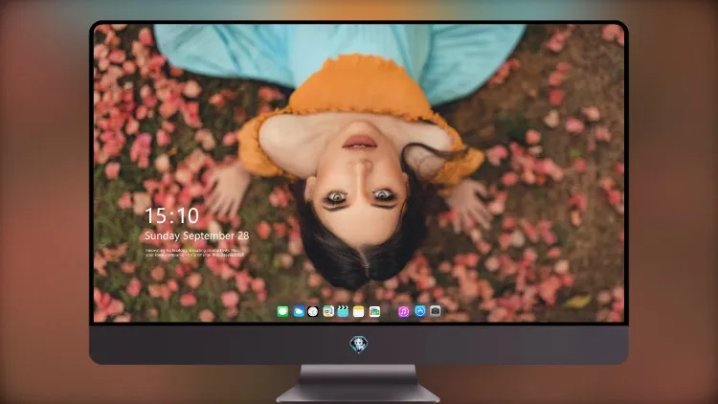718x404 pixels.
Task: Open the blue App Store icon
Action: (x=420, y=311)
